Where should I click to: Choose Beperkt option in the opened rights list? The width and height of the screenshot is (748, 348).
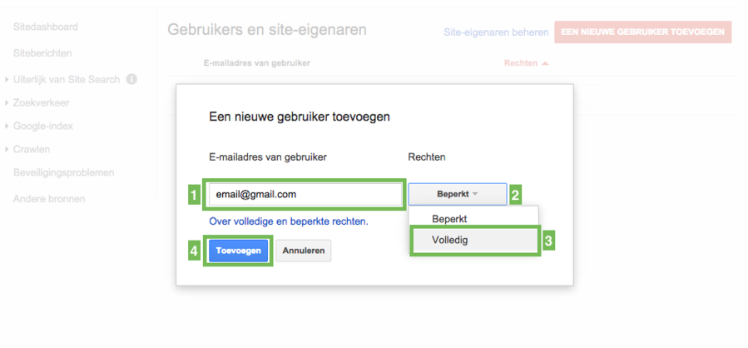click(x=449, y=218)
